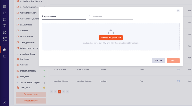Toggle the switch in the youtube_follower row
192x106 pixels.
coord(179,81)
